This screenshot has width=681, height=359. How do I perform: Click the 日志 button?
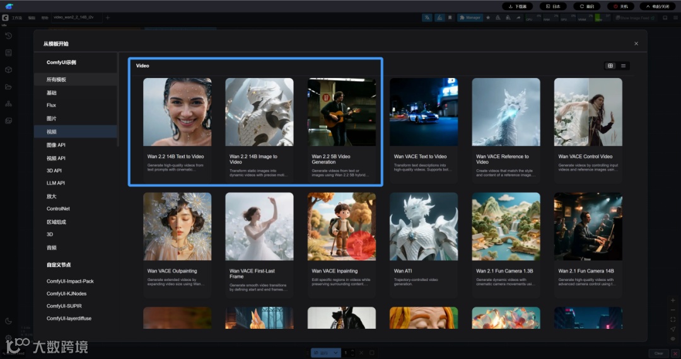coord(553,6)
